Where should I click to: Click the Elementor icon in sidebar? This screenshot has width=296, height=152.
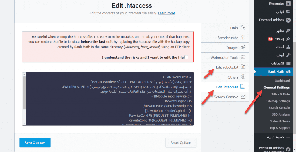pos(288,4)
